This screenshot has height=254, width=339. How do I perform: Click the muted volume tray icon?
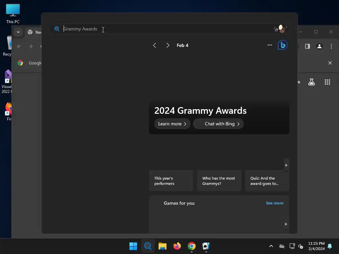[x=301, y=246]
